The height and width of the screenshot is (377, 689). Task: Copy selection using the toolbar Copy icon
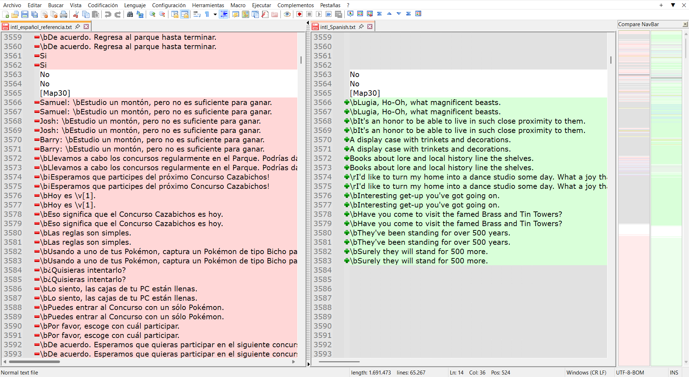point(86,14)
